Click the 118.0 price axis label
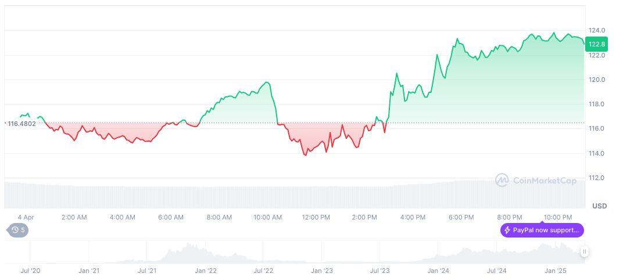Image resolution: width=623 pixels, height=277 pixels. [596, 104]
